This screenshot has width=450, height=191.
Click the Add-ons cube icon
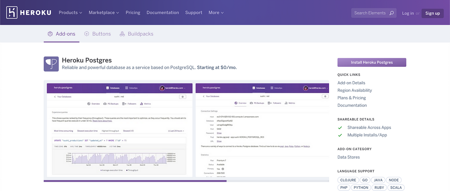[50, 34]
